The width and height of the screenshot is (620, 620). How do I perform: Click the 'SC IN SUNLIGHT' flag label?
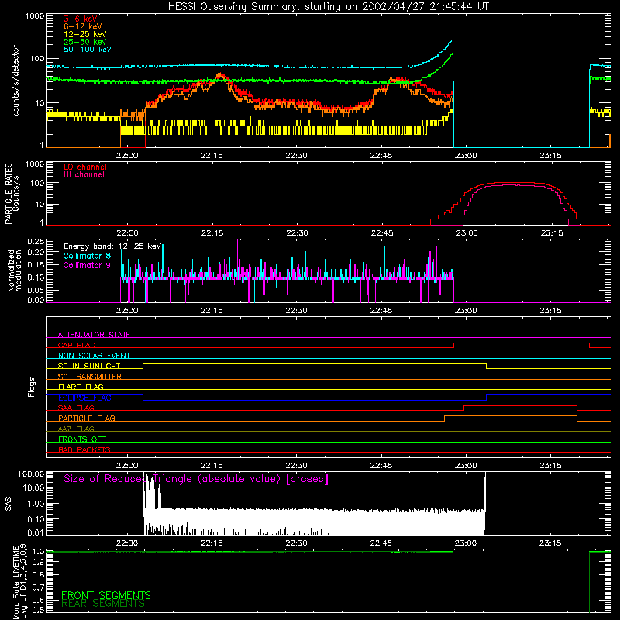[89, 366]
